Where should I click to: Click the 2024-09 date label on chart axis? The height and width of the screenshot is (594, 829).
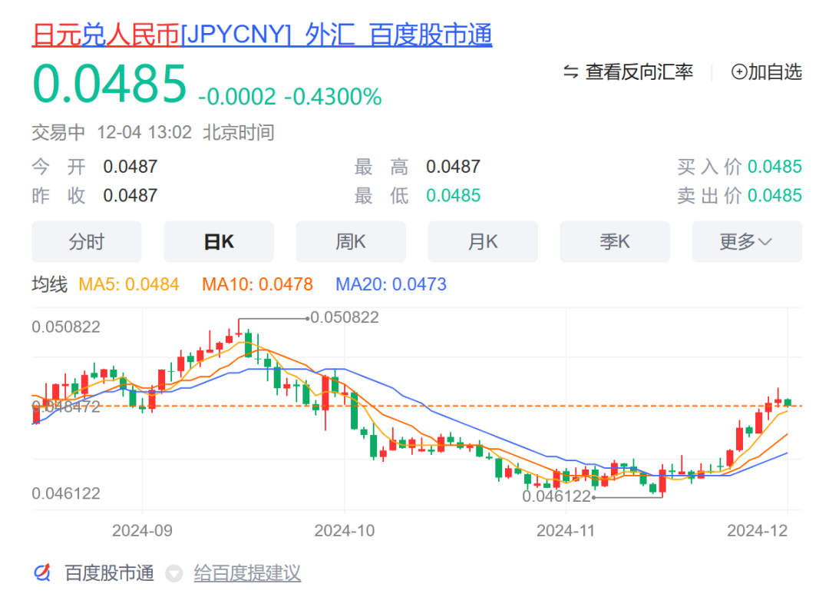coord(142,530)
